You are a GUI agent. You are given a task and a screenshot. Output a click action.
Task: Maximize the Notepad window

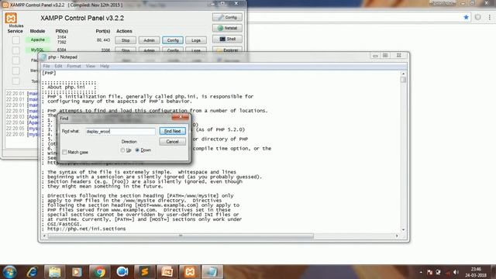[x=385, y=55]
